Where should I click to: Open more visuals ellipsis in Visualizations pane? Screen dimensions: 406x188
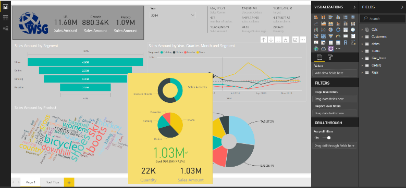(338, 48)
